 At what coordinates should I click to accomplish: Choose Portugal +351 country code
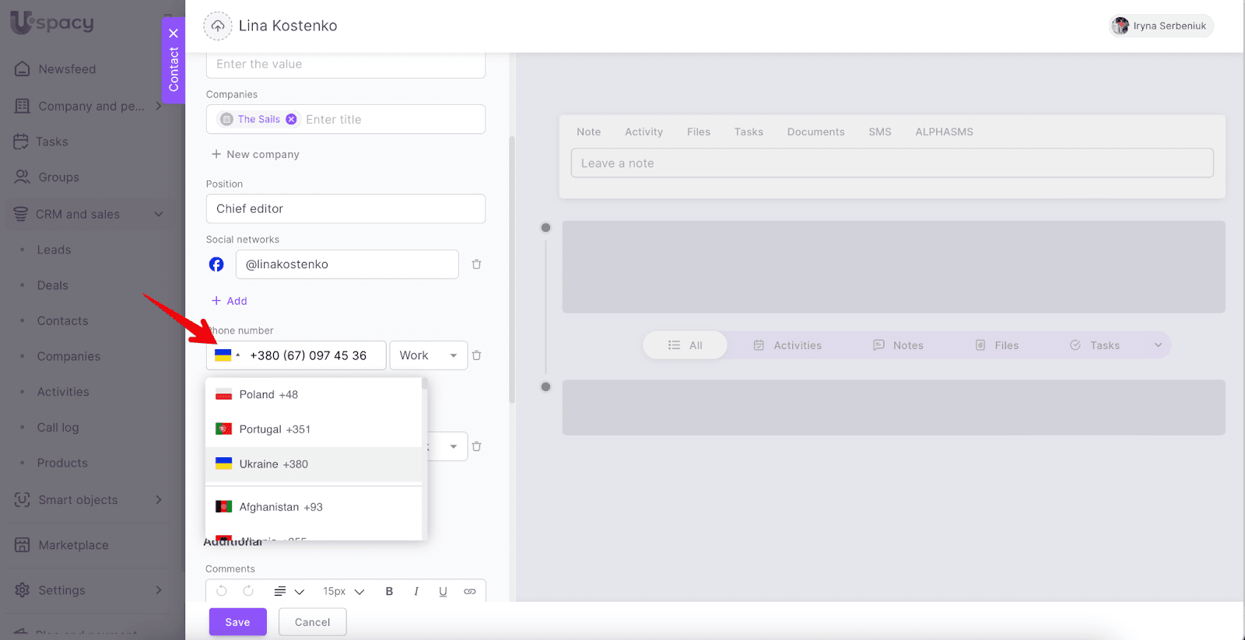click(275, 429)
